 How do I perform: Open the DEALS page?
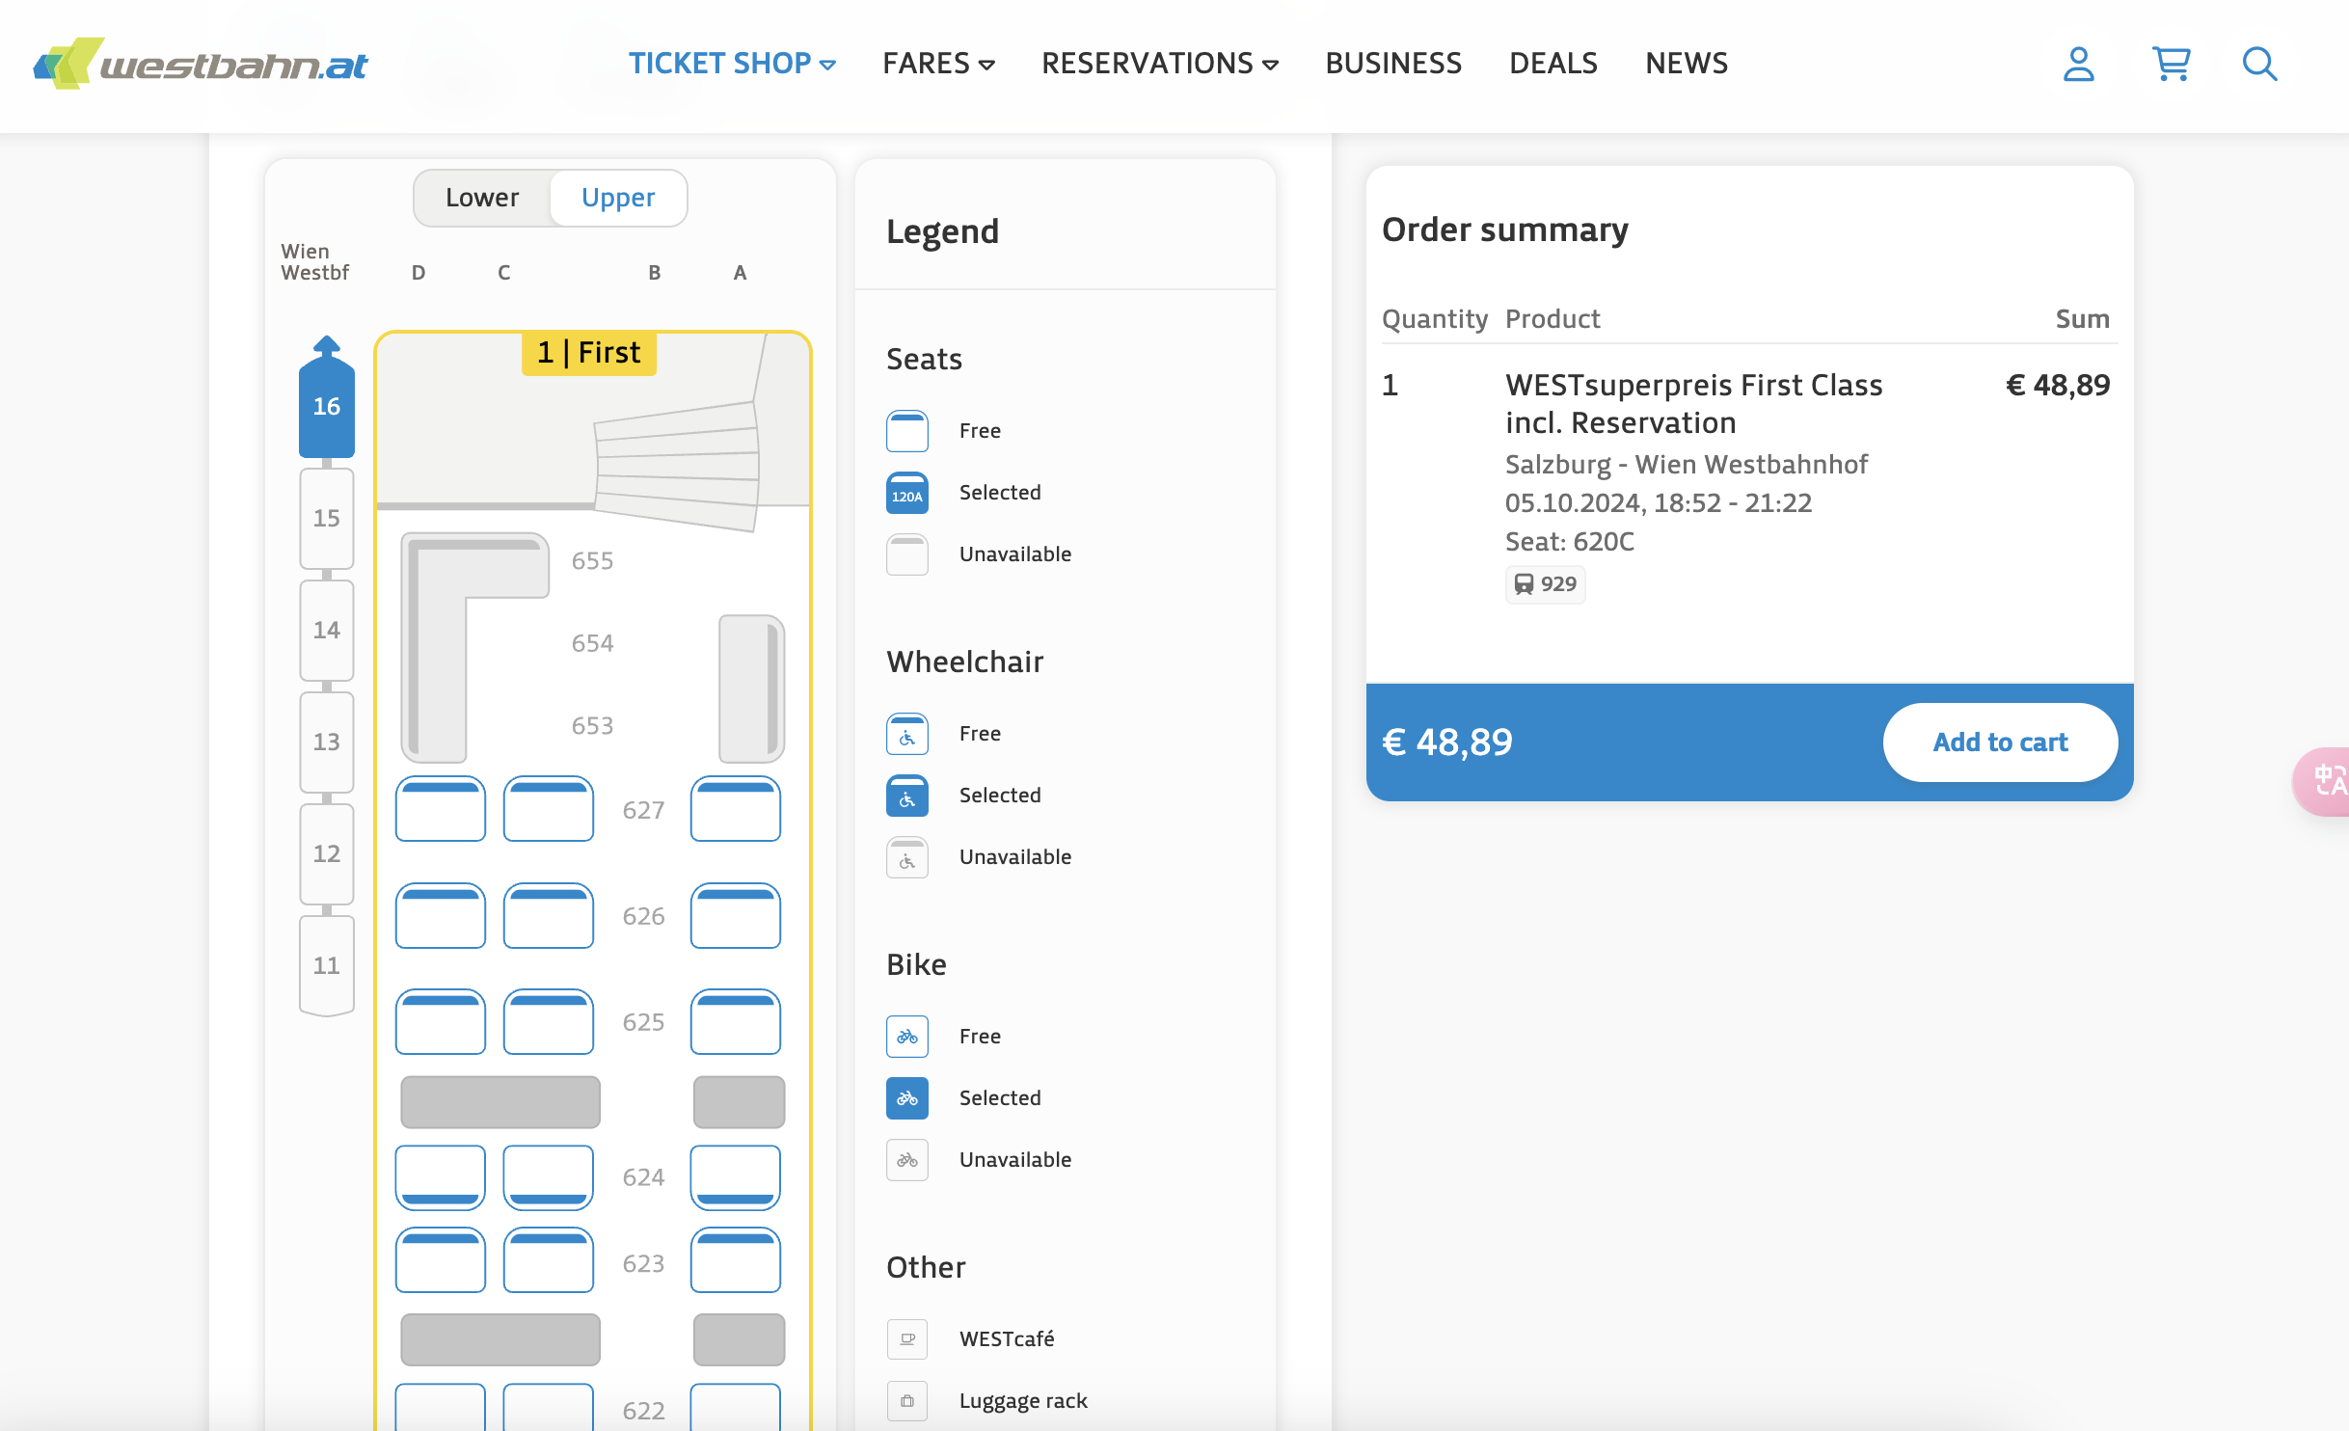[1553, 64]
